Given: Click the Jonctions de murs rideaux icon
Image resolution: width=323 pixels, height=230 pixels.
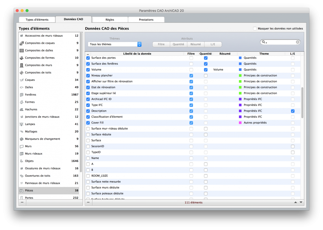Looking at the screenshot, I should click(22, 117).
